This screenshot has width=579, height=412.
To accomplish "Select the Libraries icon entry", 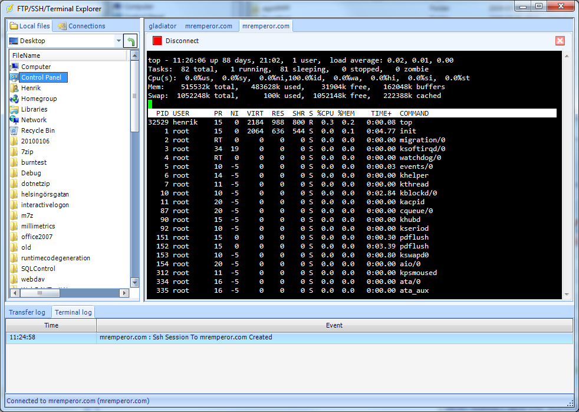I will [x=15, y=109].
